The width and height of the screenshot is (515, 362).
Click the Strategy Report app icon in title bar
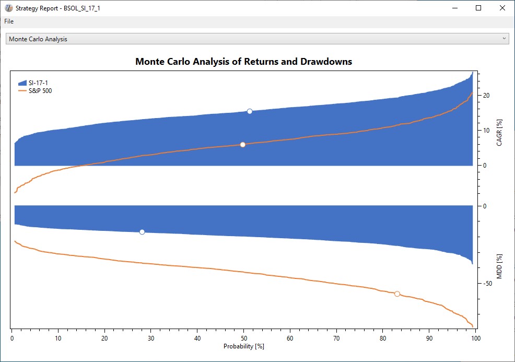coord(8,8)
